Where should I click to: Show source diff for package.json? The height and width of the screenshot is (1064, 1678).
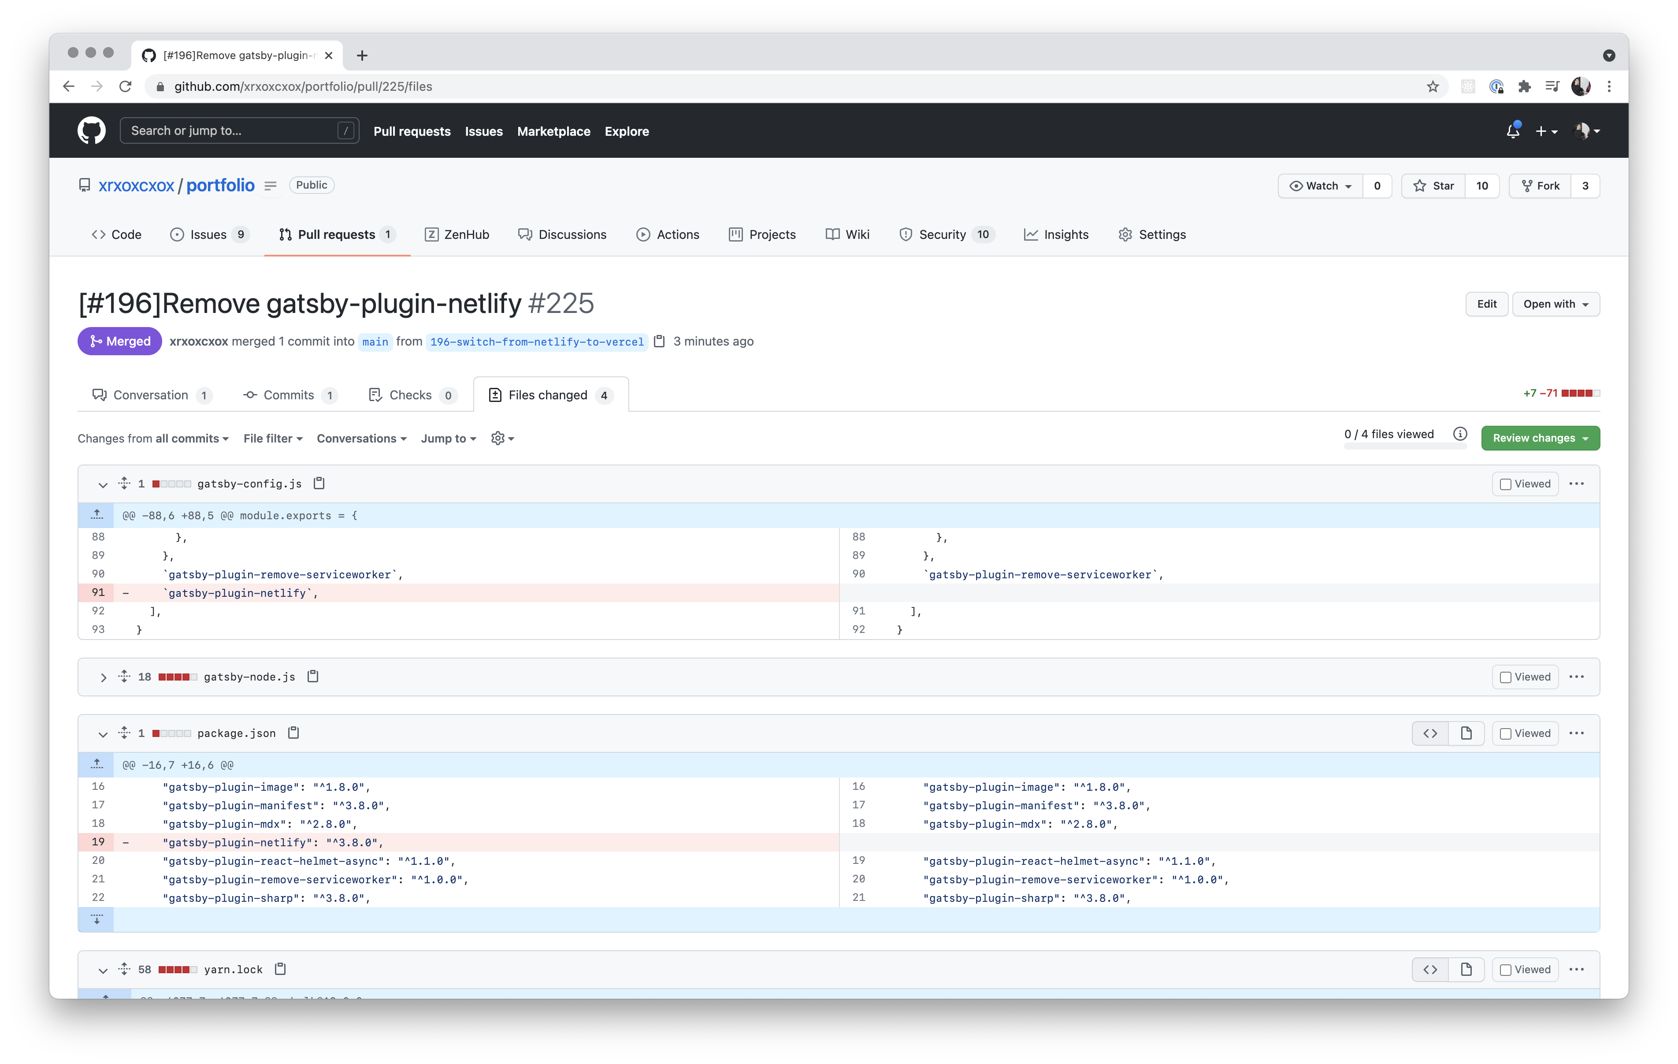tap(1430, 733)
